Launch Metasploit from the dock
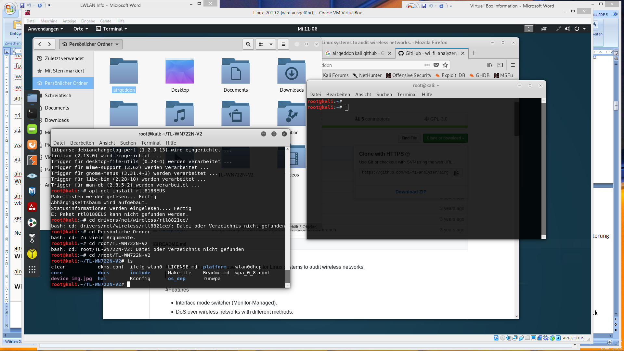 [x=32, y=191]
